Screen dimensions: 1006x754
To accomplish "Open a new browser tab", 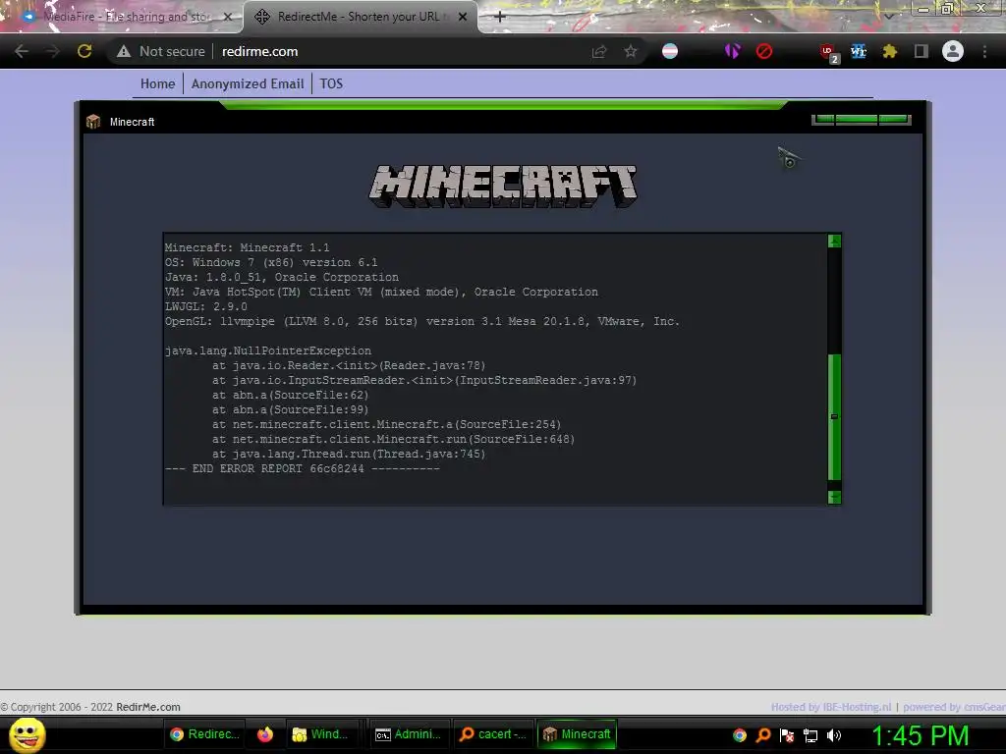I will (x=500, y=17).
